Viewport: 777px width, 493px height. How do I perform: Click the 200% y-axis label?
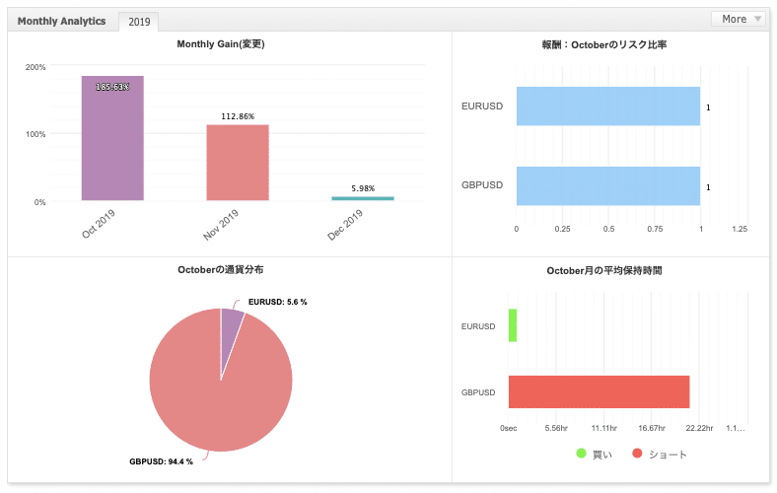(35, 67)
